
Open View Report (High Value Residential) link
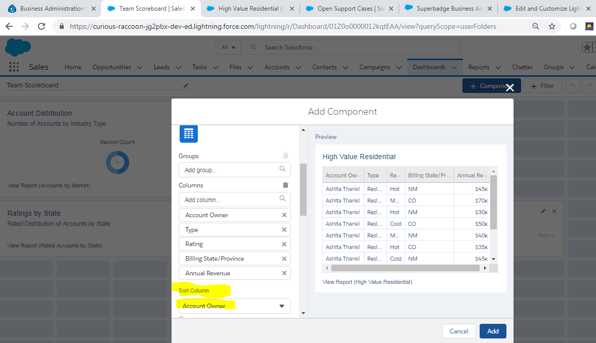pyautogui.click(x=367, y=282)
